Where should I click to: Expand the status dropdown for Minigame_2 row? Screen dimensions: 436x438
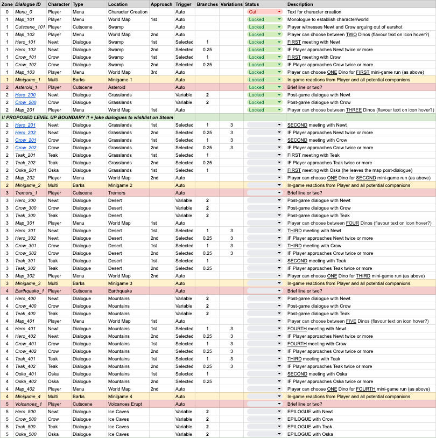279,185
